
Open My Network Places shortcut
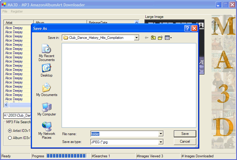coord(47,130)
